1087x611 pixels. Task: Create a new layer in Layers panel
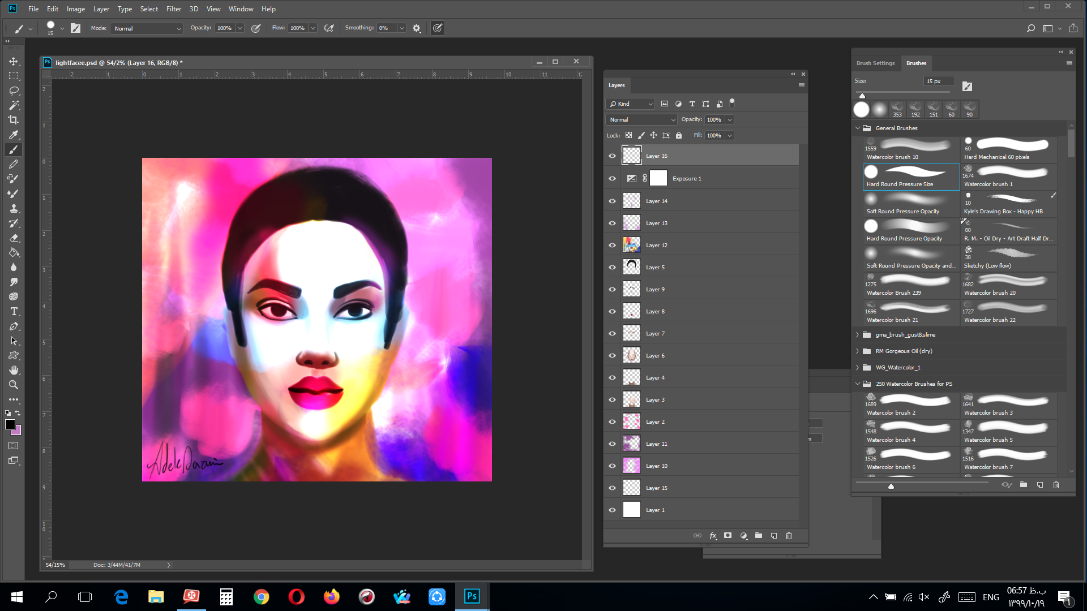coord(774,536)
